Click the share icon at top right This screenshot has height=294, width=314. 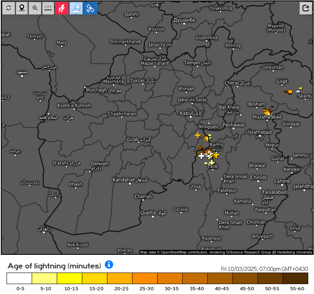[x=305, y=8]
